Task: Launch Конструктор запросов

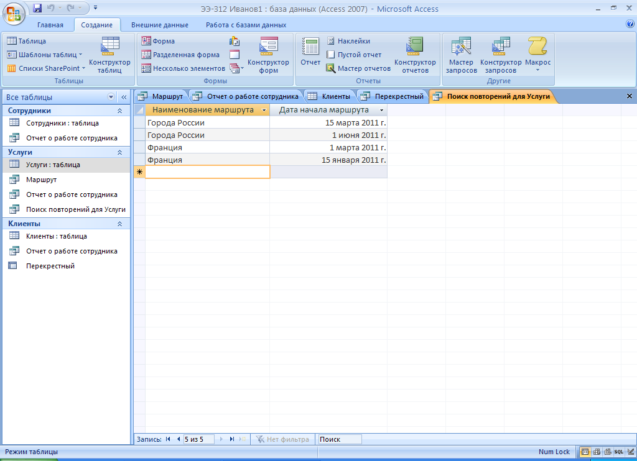Action: 501,55
